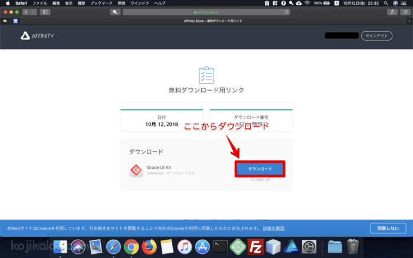Click the Grade UI Kit app icon

pos(136,170)
